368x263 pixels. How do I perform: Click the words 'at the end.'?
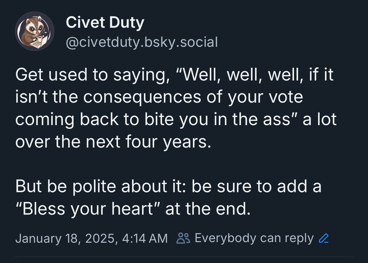(208, 209)
